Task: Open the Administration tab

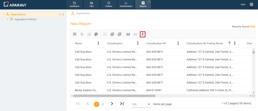Action: [x=126, y=5]
